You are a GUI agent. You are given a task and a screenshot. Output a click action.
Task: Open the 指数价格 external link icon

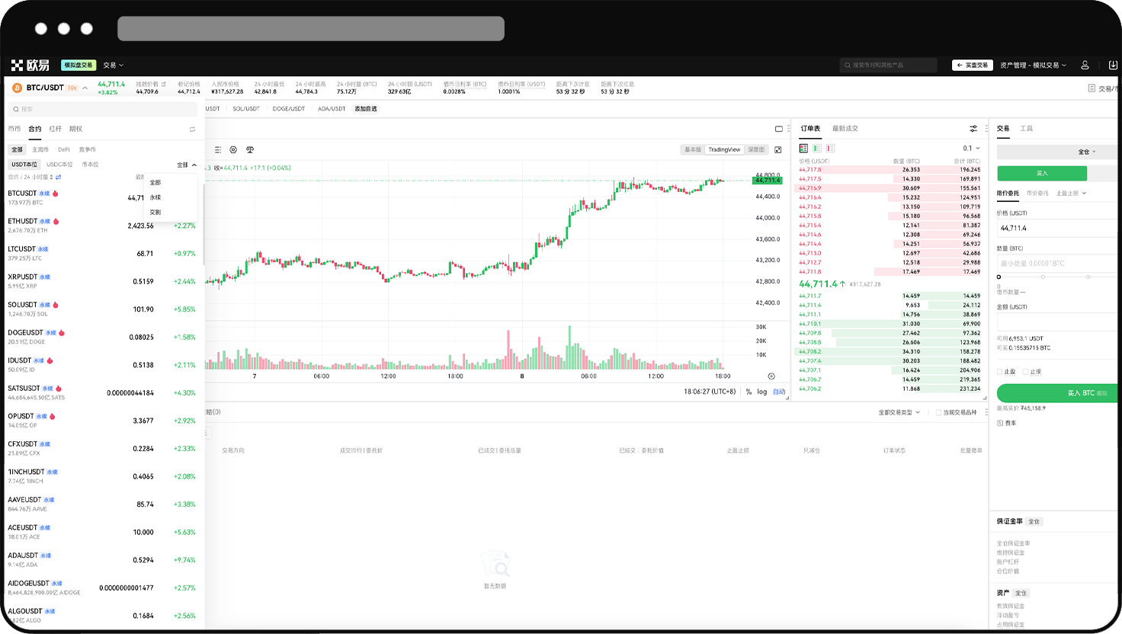point(162,84)
